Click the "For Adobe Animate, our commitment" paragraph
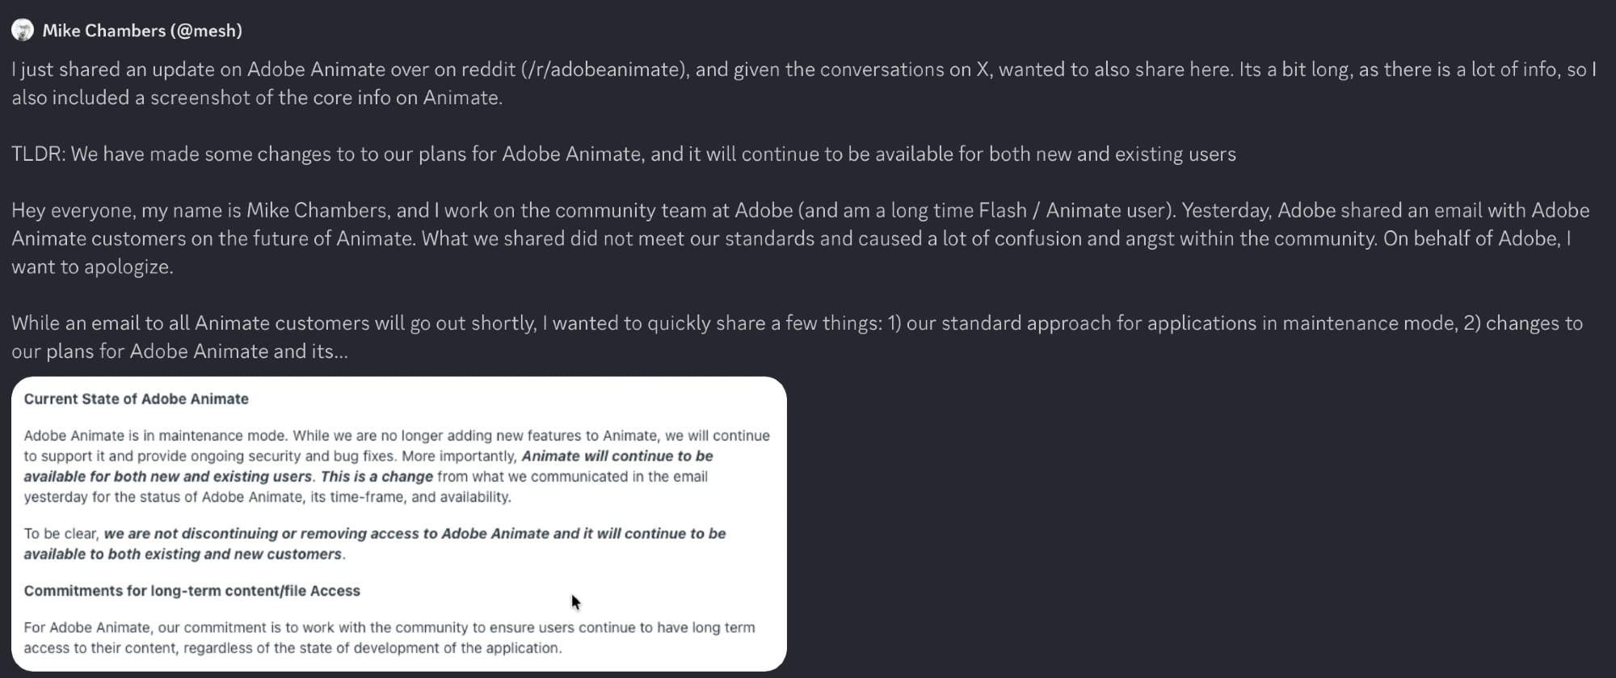Viewport: 1616px width, 678px height. (x=389, y=628)
